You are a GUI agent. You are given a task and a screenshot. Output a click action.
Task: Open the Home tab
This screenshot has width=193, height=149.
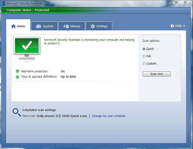[18, 25]
